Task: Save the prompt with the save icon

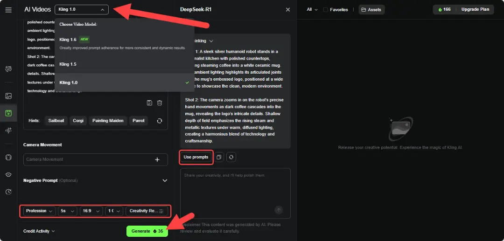Action: 149,103
